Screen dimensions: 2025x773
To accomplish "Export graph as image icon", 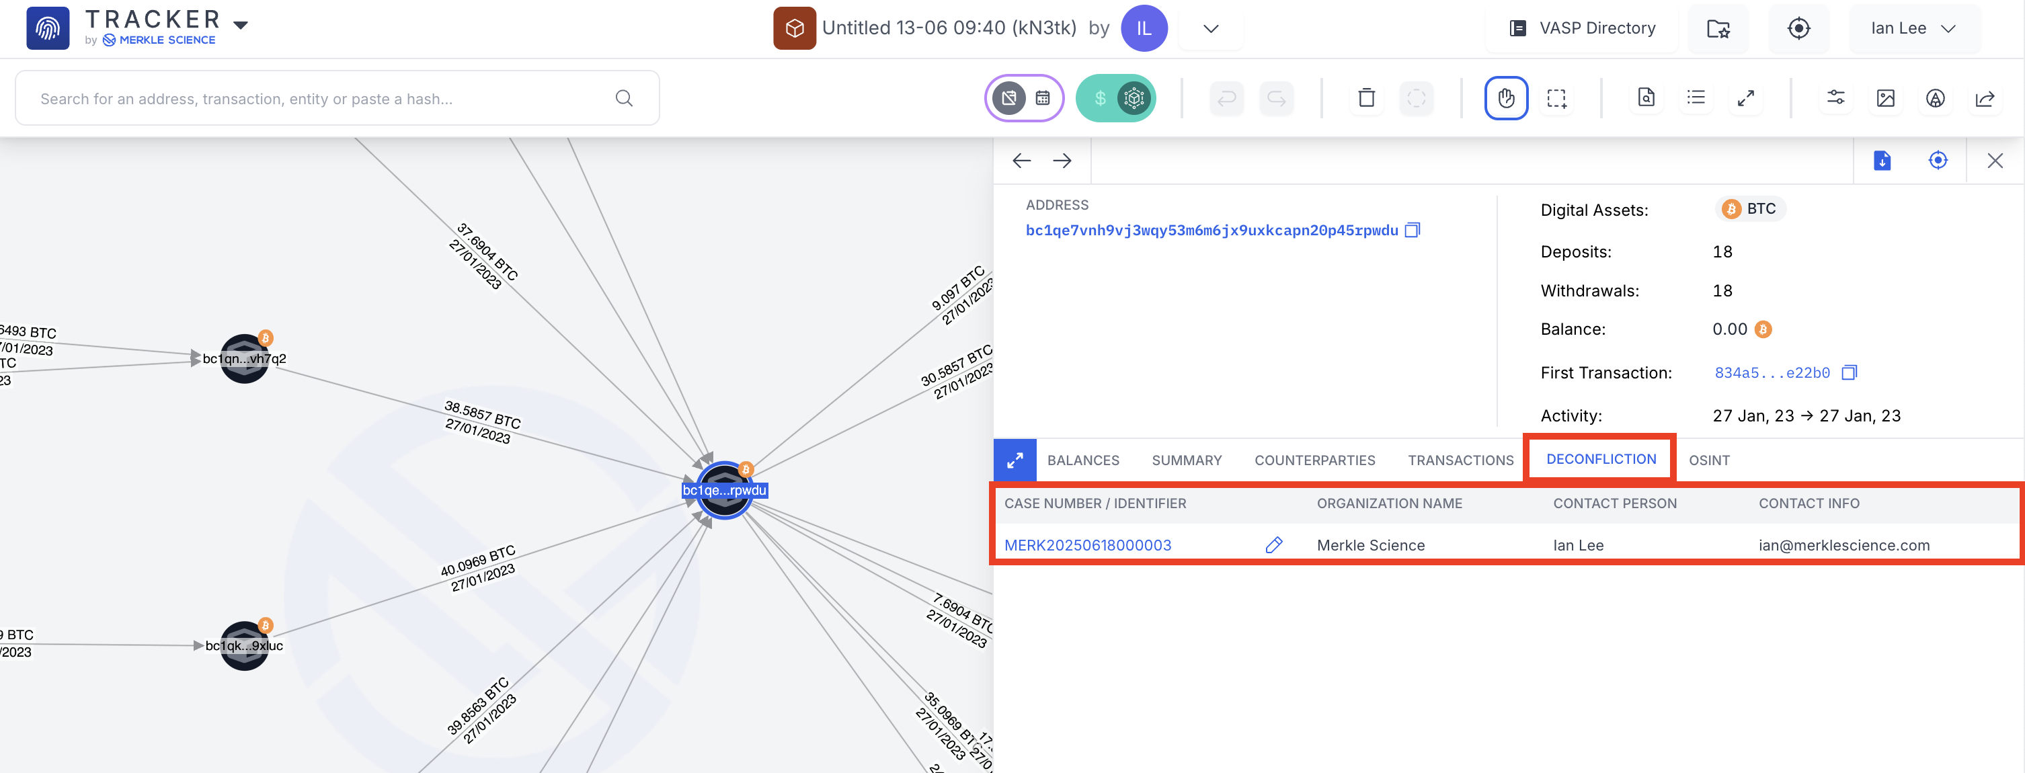I will [1885, 98].
